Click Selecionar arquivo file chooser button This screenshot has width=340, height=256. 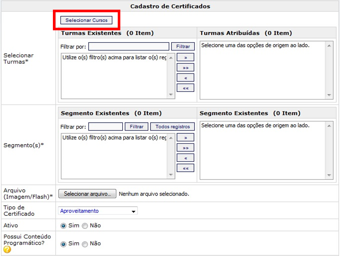click(x=87, y=194)
